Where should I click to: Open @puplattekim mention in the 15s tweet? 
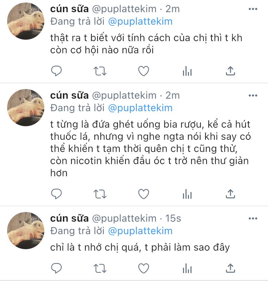(140, 231)
